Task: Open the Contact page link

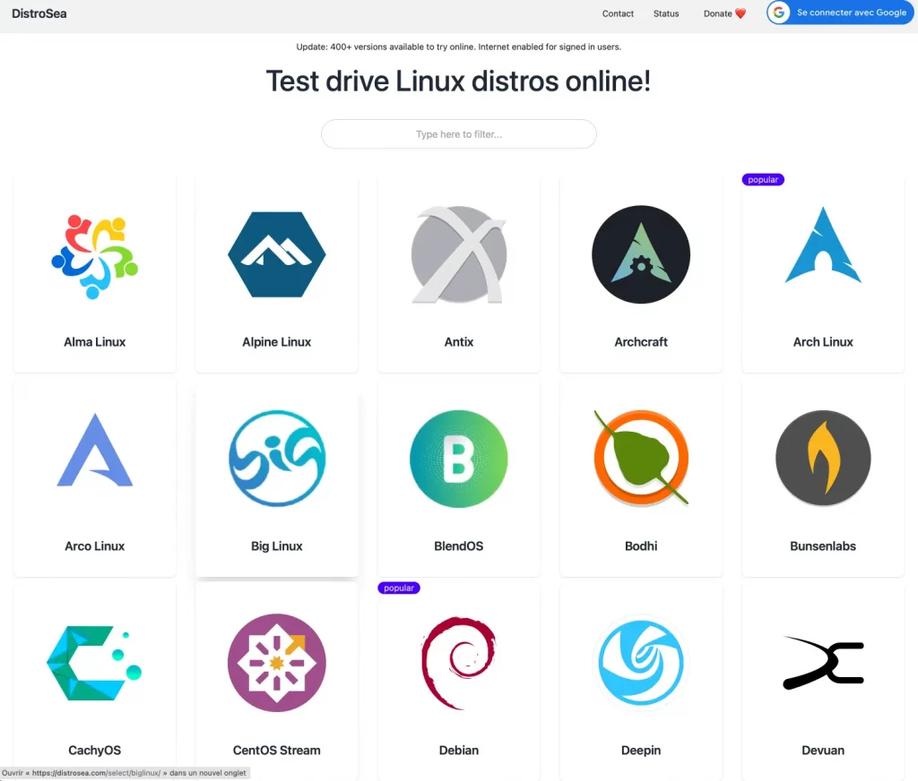Action: tap(618, 13)
